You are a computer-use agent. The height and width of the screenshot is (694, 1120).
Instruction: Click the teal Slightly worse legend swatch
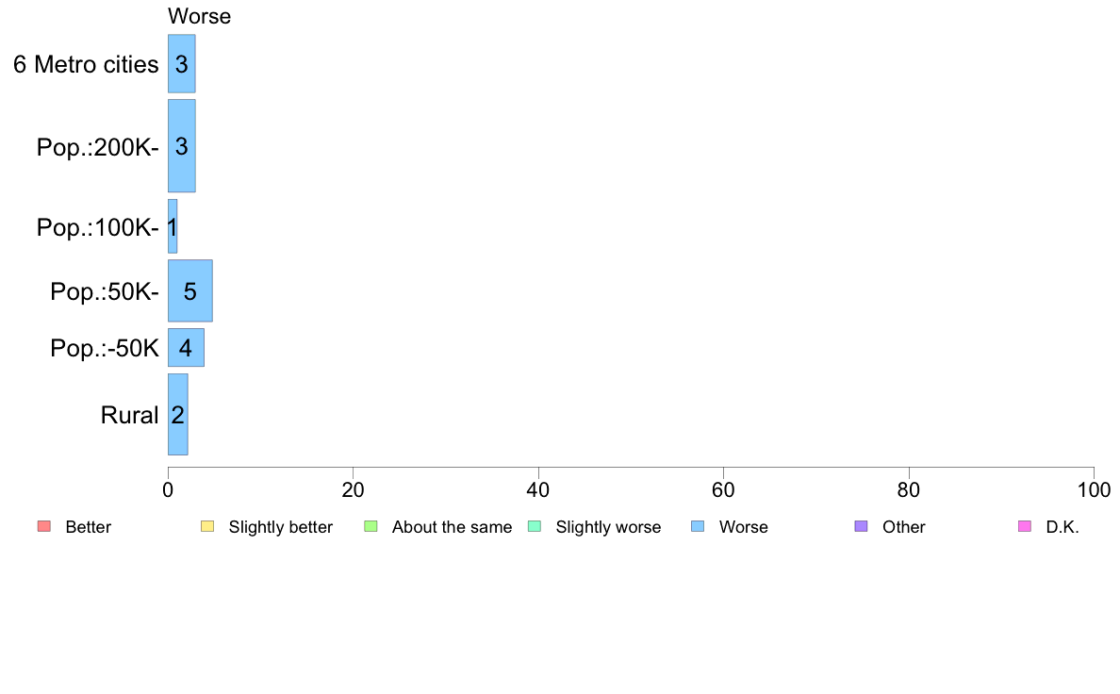pos(535,527)
